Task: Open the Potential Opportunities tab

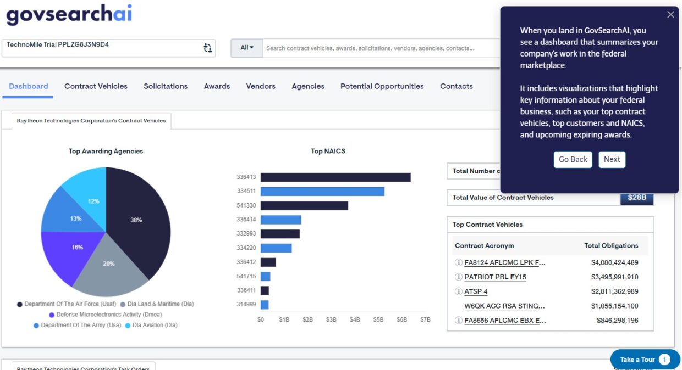Action: pos(382,86)
